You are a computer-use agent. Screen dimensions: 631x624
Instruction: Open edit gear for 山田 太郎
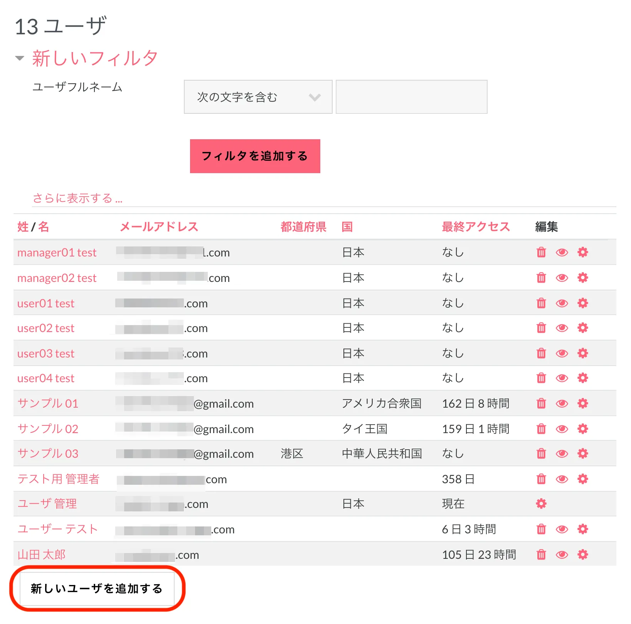[x=582, y=555]
